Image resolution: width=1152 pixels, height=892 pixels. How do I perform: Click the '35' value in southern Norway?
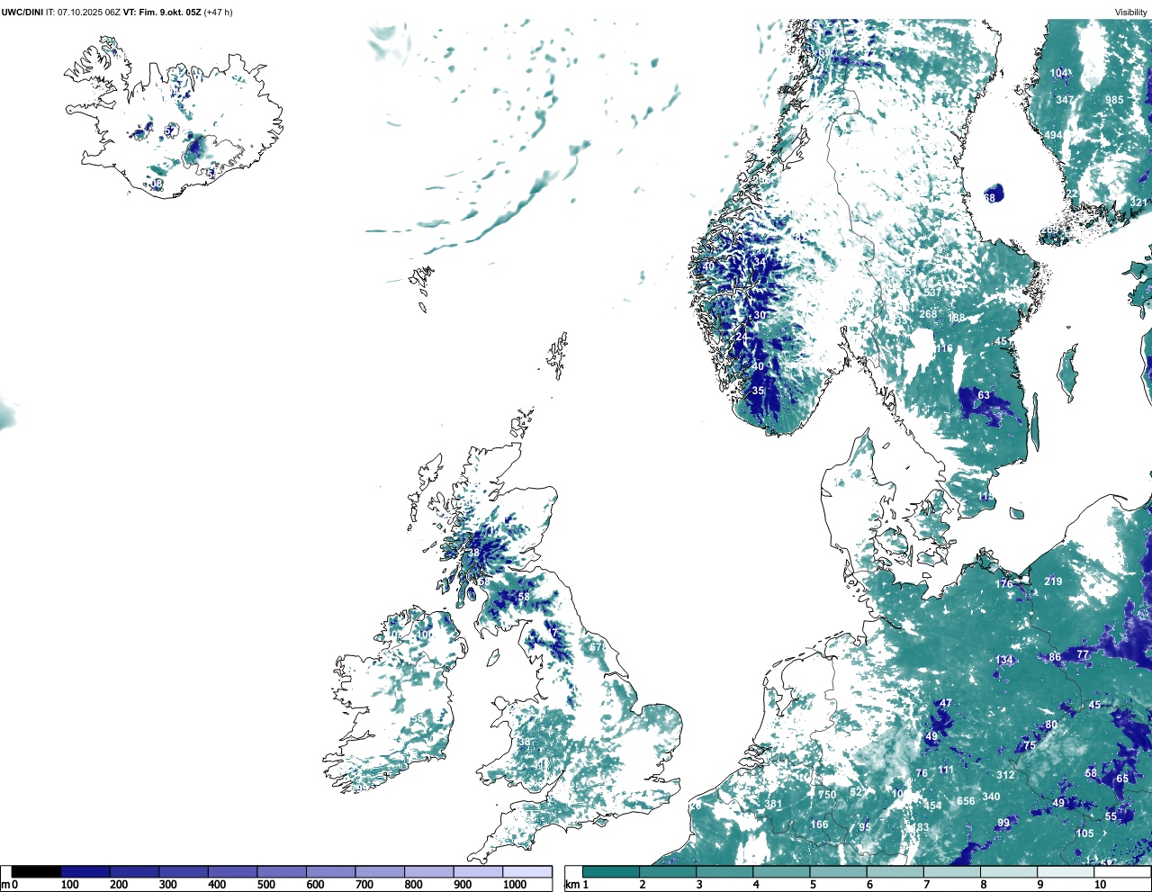coord(758,391)
